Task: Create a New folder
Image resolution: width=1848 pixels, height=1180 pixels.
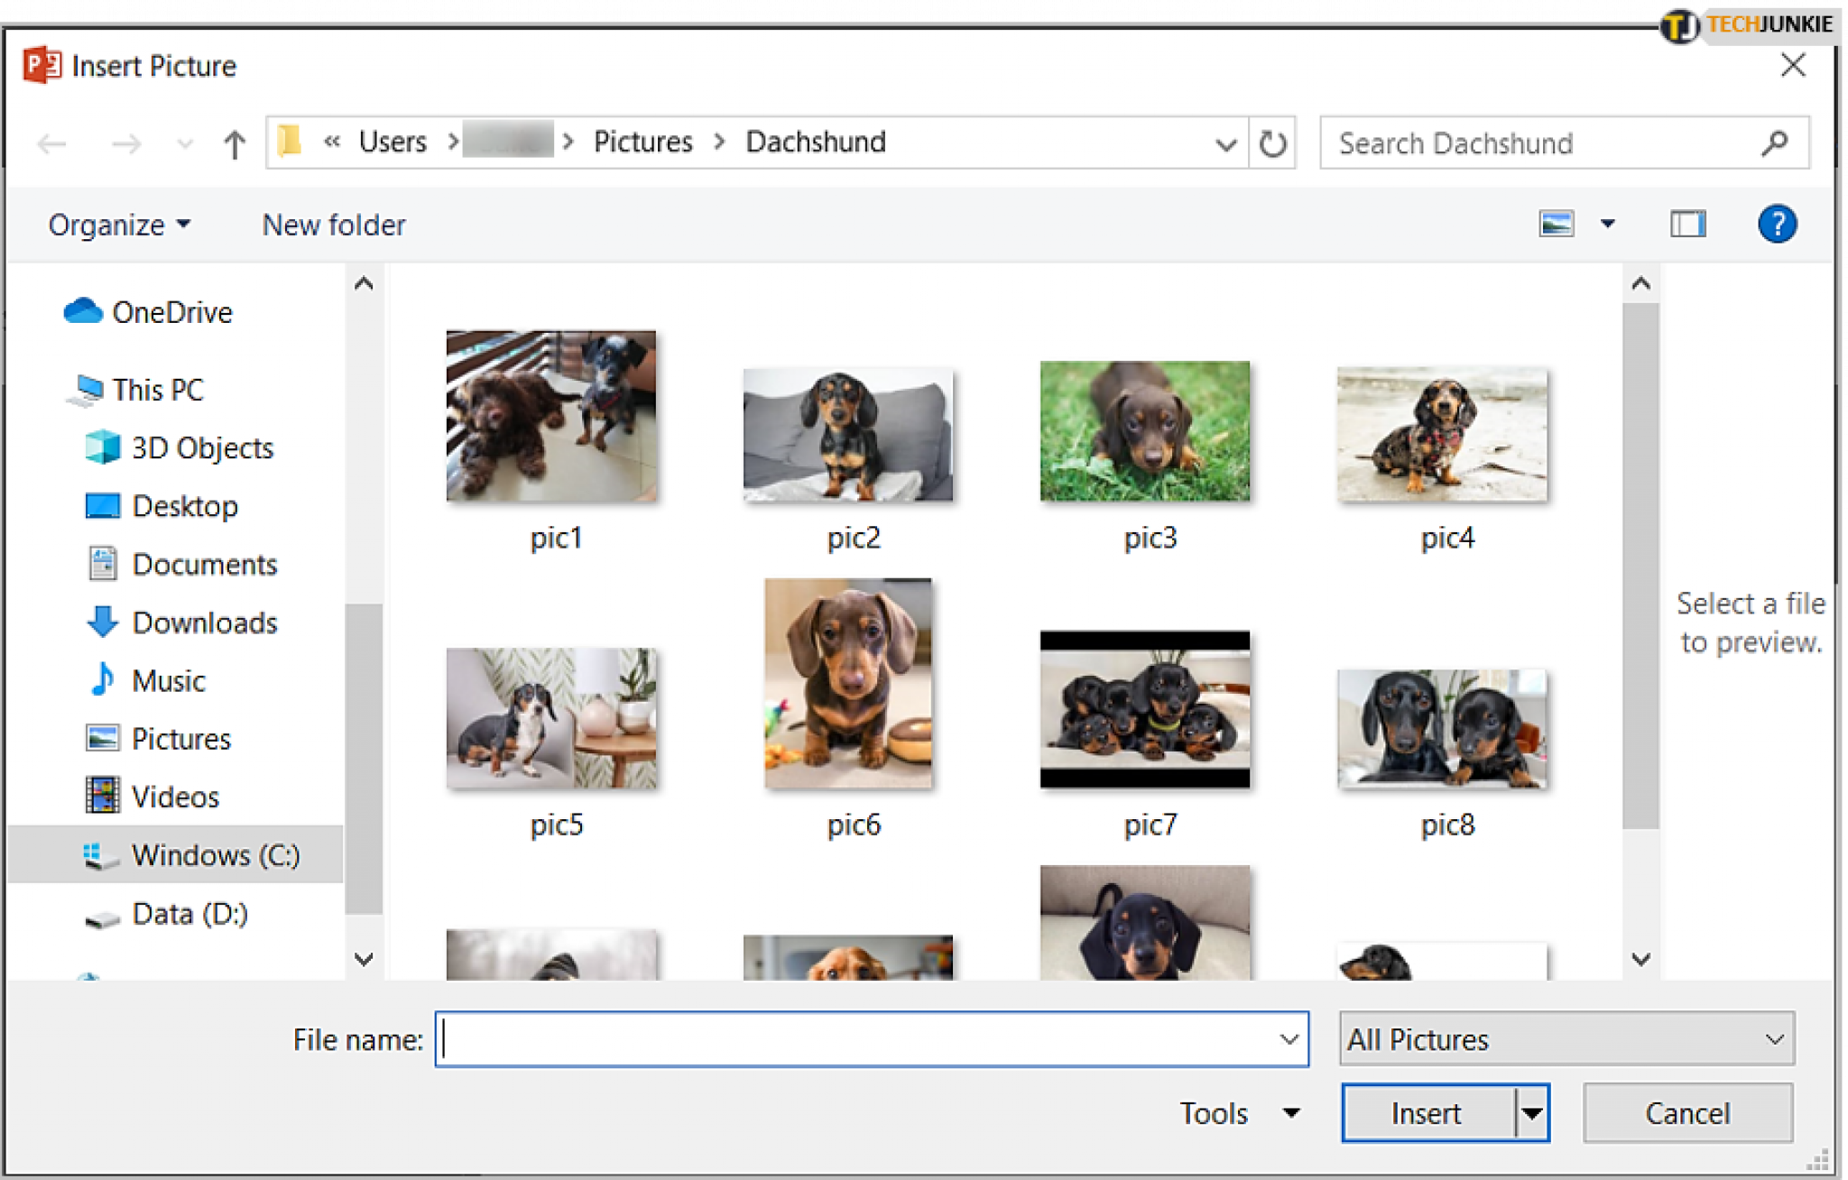Action: 332,224
